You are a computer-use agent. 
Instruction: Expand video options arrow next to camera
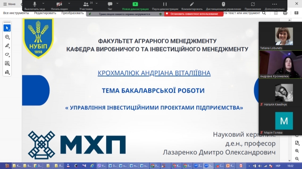pos(69,3)
